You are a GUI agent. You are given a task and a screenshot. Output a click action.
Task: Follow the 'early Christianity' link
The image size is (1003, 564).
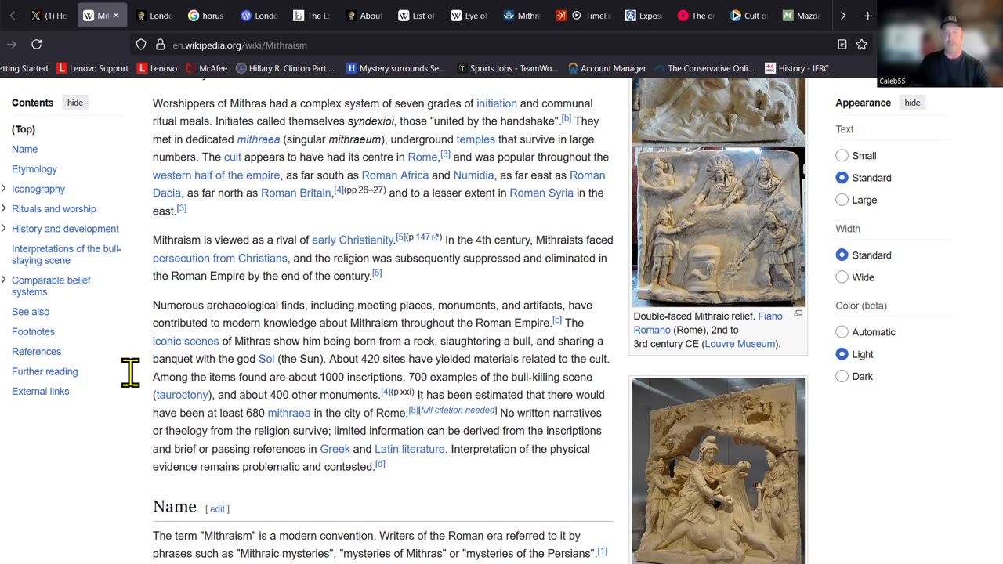(x=353, y=240)
